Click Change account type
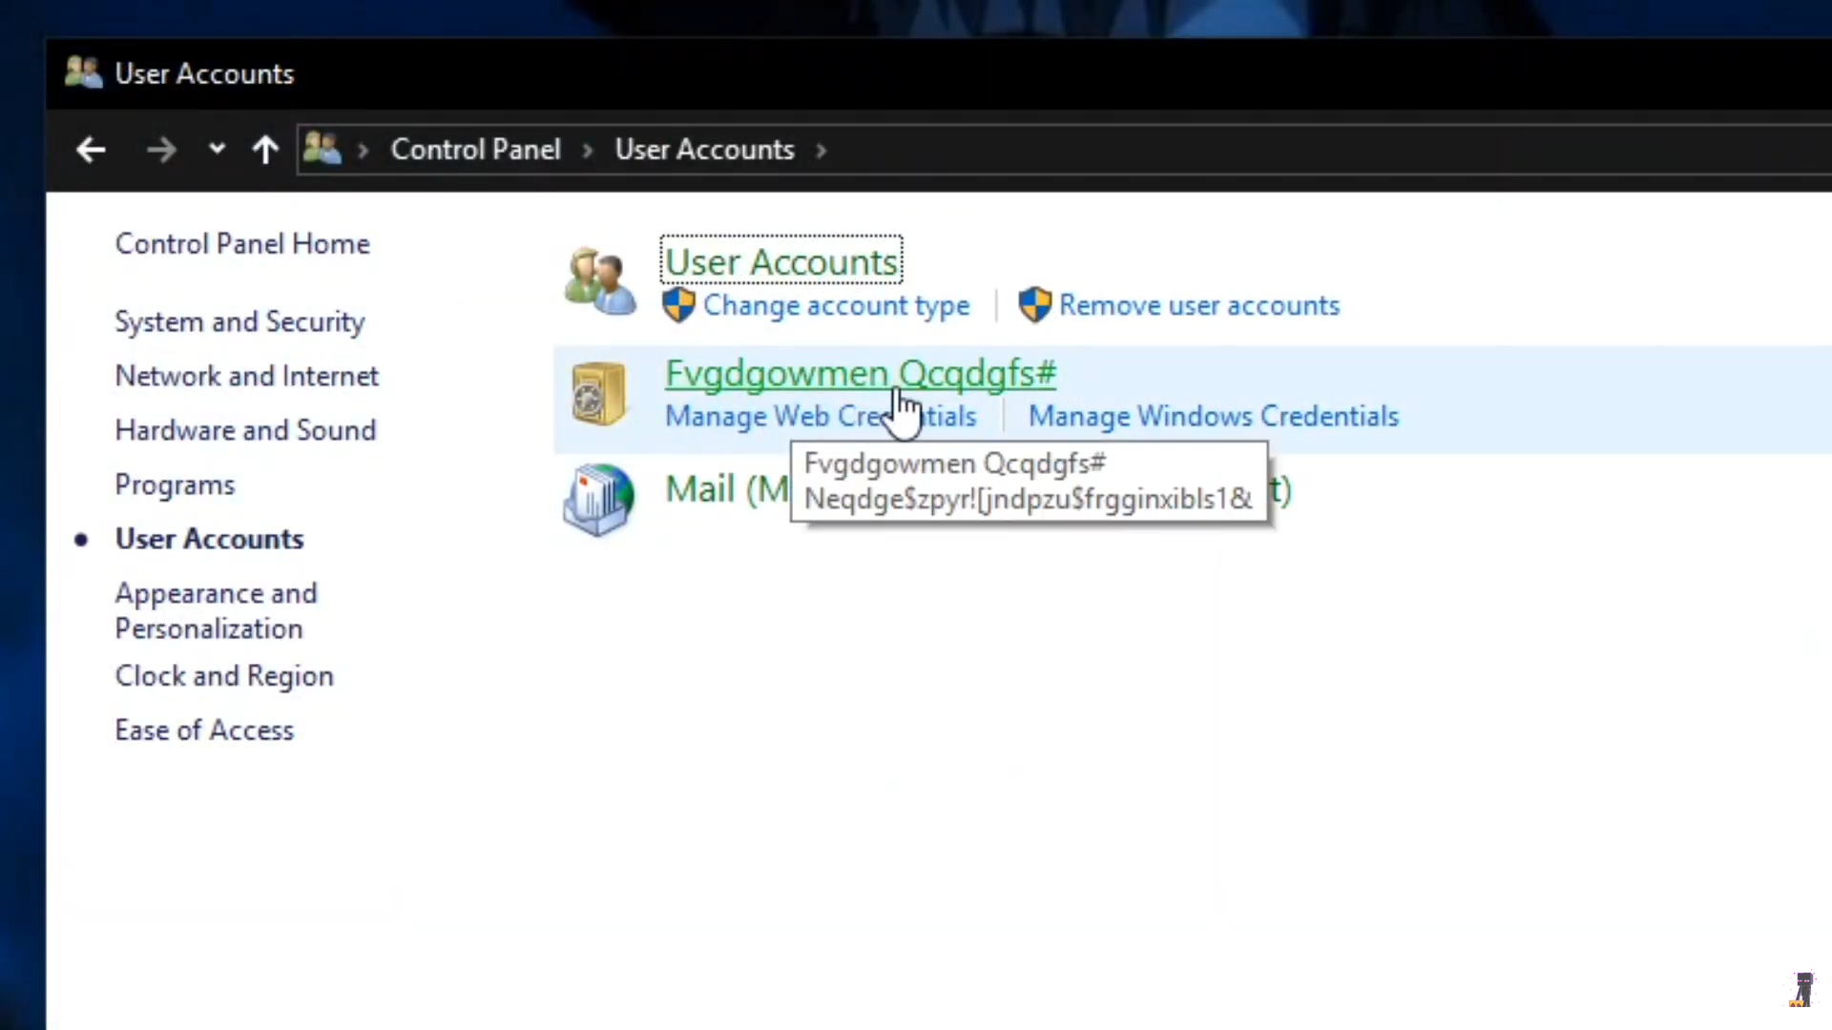The height and width of the screenshot is (1030, 1832). point(836,306)
